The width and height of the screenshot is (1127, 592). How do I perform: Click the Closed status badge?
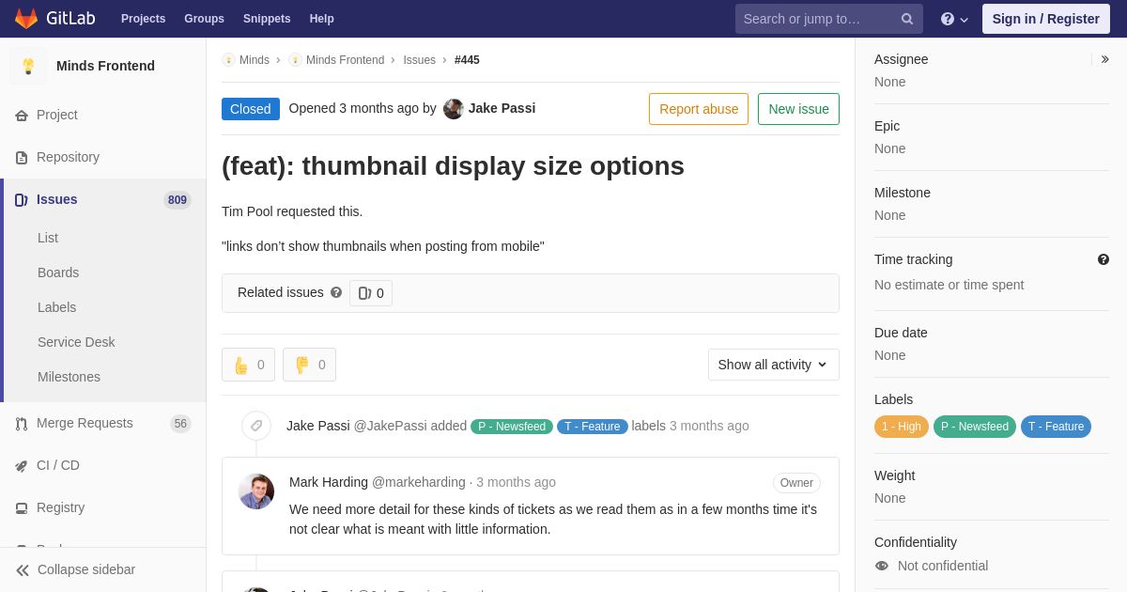point(251,109)
